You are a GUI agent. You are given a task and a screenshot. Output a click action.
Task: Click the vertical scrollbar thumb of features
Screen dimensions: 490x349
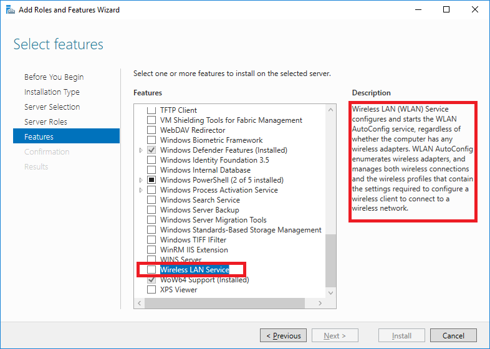click(330, 261)
